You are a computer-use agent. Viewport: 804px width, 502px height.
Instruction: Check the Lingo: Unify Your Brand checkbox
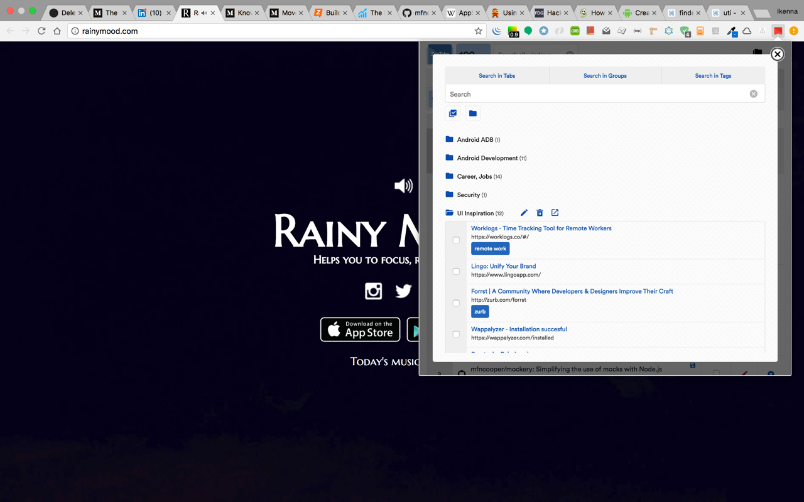click(x=456, y=271)
